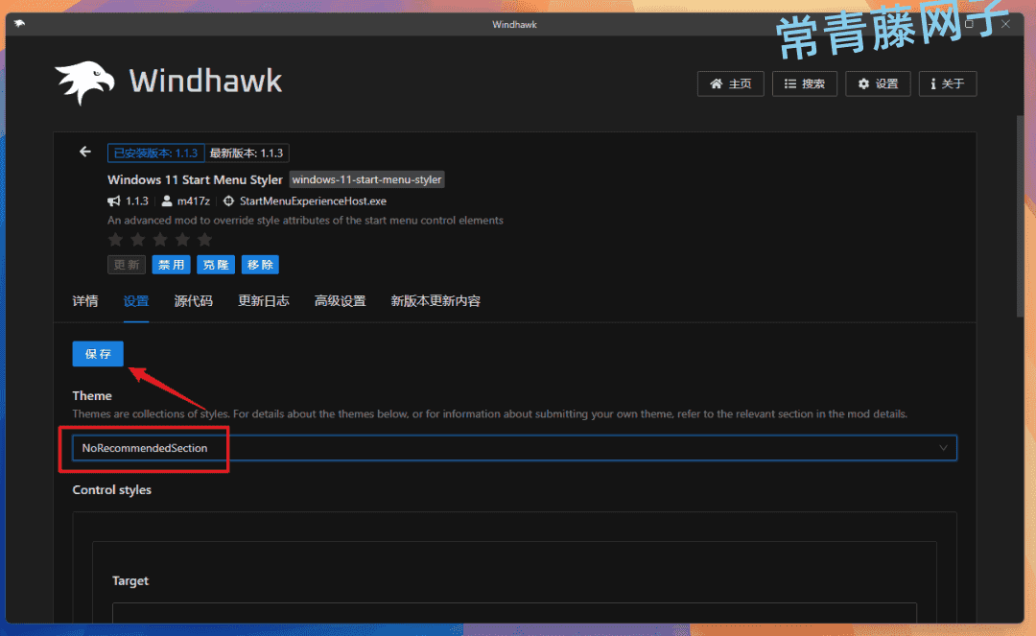Open the 关于 about button
The height and width of the screenshot is (636, 1036).
coord(948,83)
